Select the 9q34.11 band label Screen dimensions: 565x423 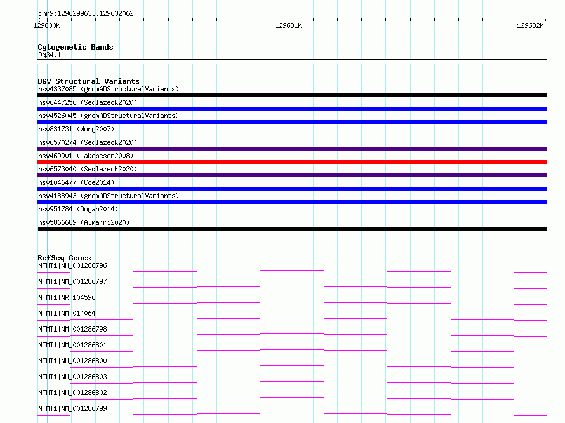click(51, 55)
